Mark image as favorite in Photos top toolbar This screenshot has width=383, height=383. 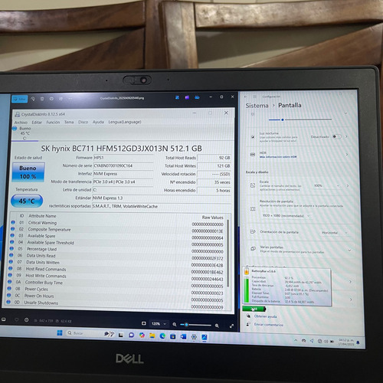(x=51, y=99)
